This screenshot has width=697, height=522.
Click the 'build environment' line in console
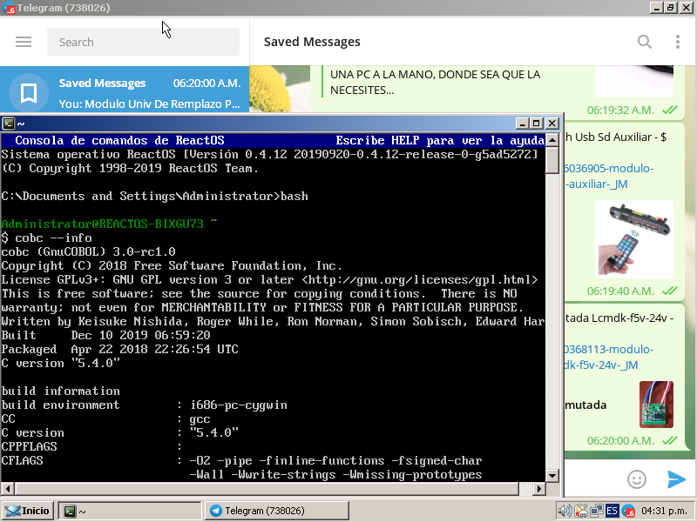click(145, 405)
